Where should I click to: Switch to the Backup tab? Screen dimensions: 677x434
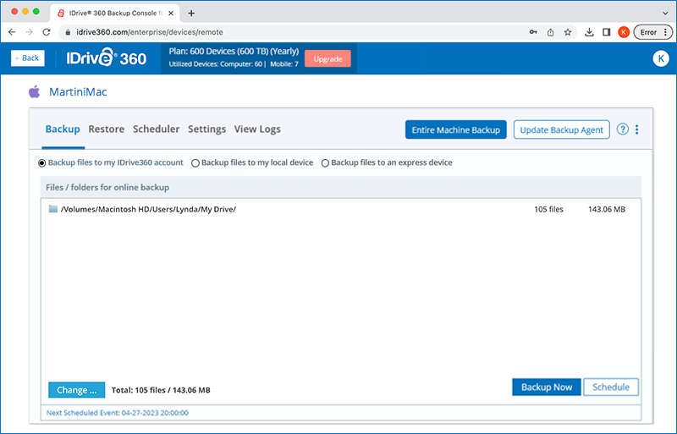pos(63,129)
